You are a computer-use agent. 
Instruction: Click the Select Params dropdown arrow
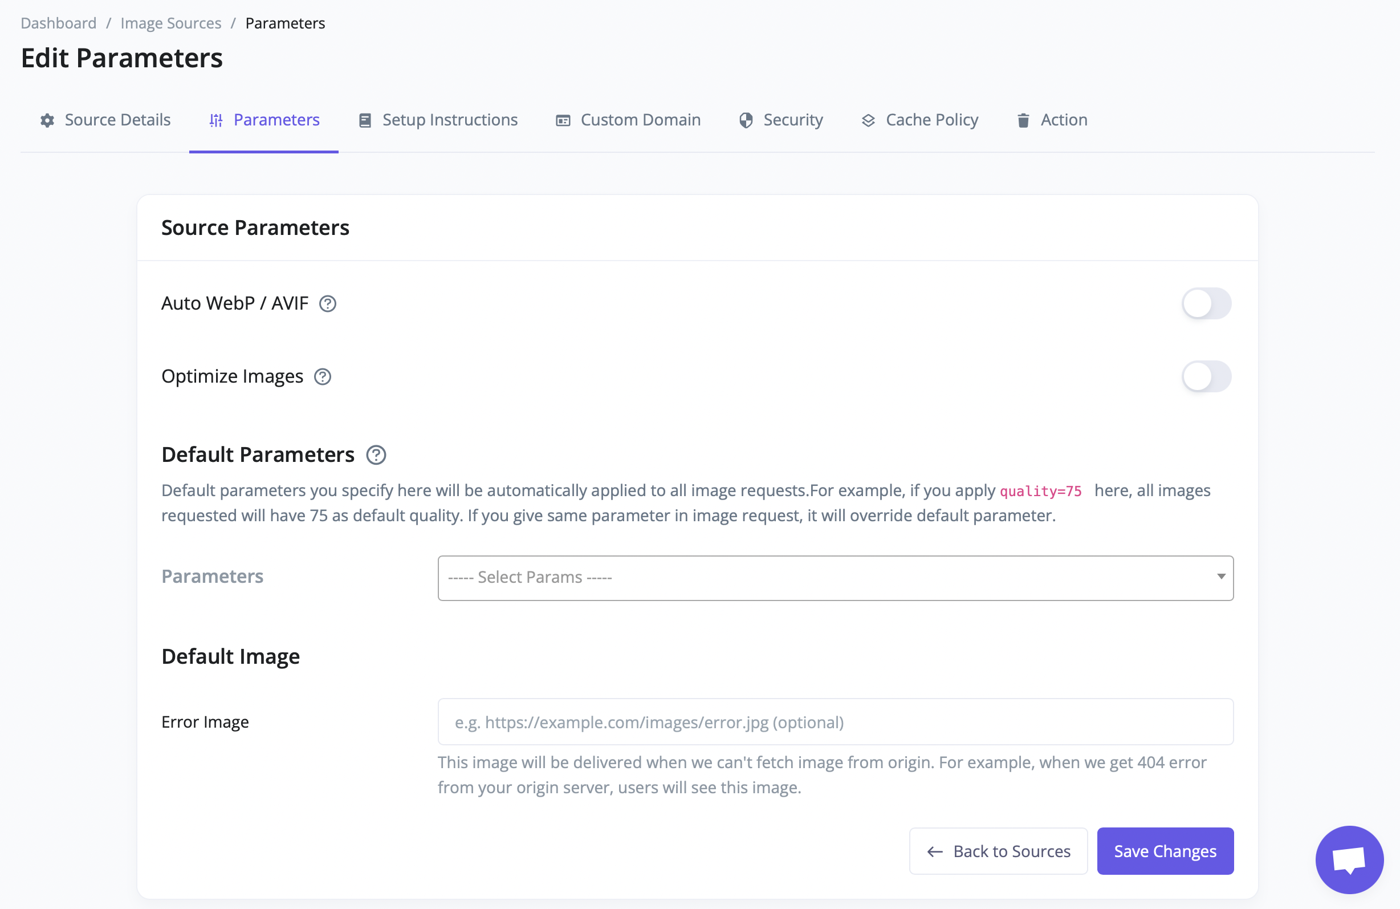[x=1221, y=577]
